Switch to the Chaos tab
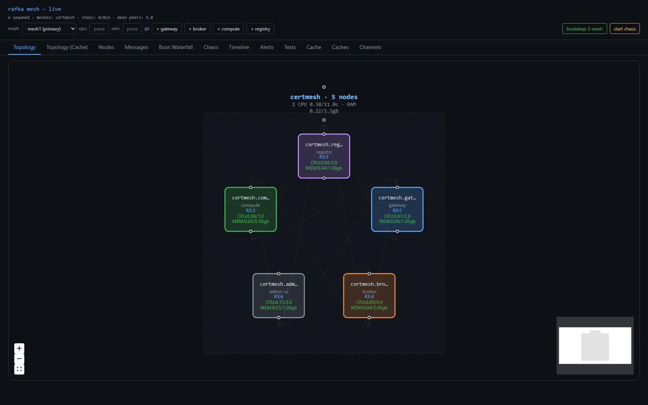This screenshot has height=405, width=648. pos(211,47)
